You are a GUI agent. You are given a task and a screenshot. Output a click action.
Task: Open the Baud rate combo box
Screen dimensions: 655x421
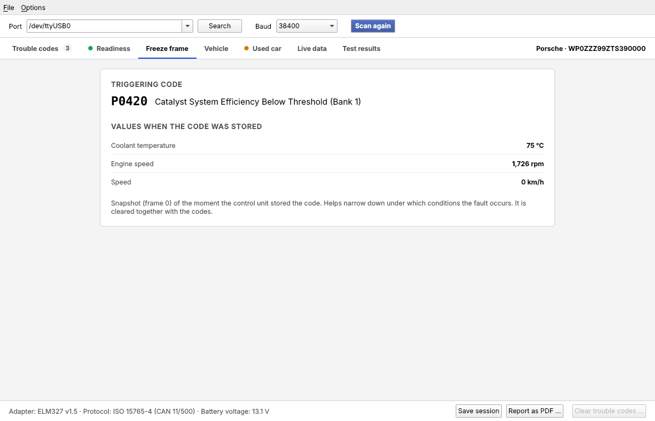306,26
